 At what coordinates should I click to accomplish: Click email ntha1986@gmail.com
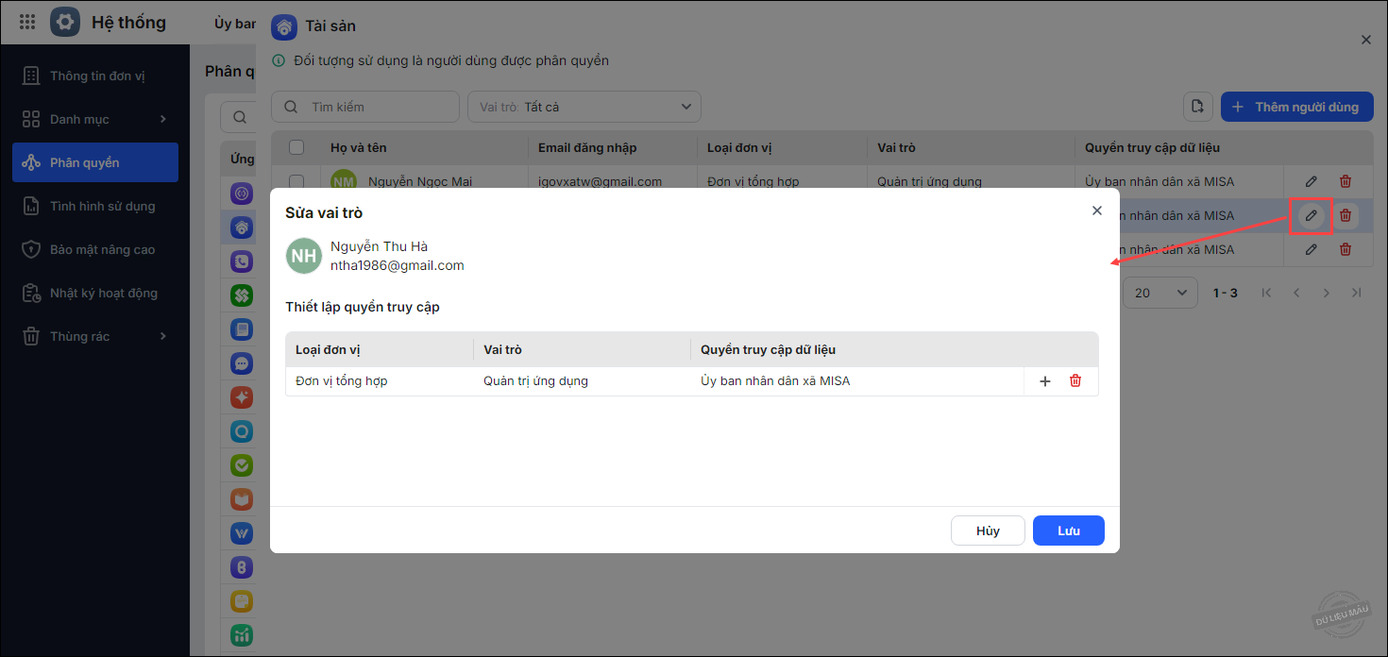397,265
